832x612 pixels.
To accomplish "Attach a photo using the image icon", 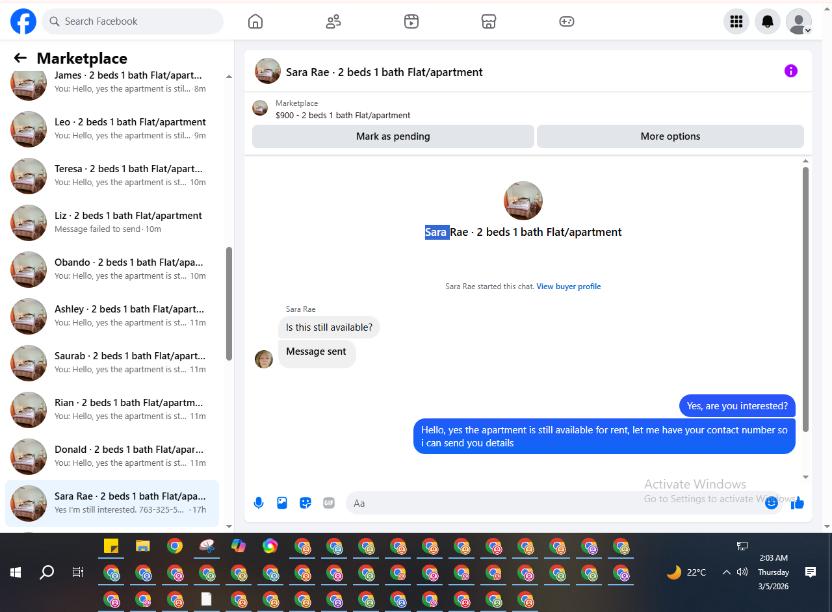I will 282,503.
